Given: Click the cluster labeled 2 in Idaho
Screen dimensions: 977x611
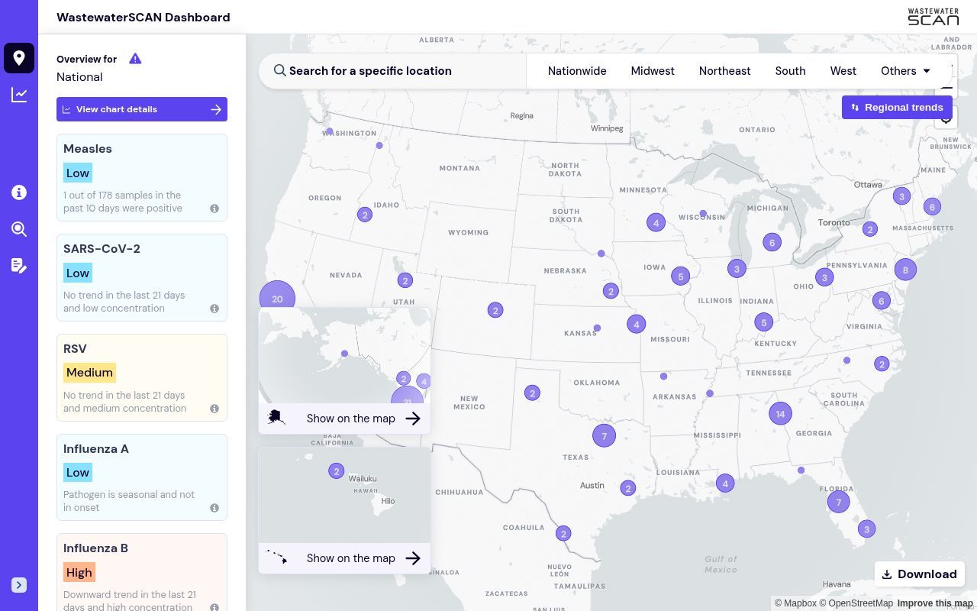Looking at the screenshot, I should (x=365, y=215).
